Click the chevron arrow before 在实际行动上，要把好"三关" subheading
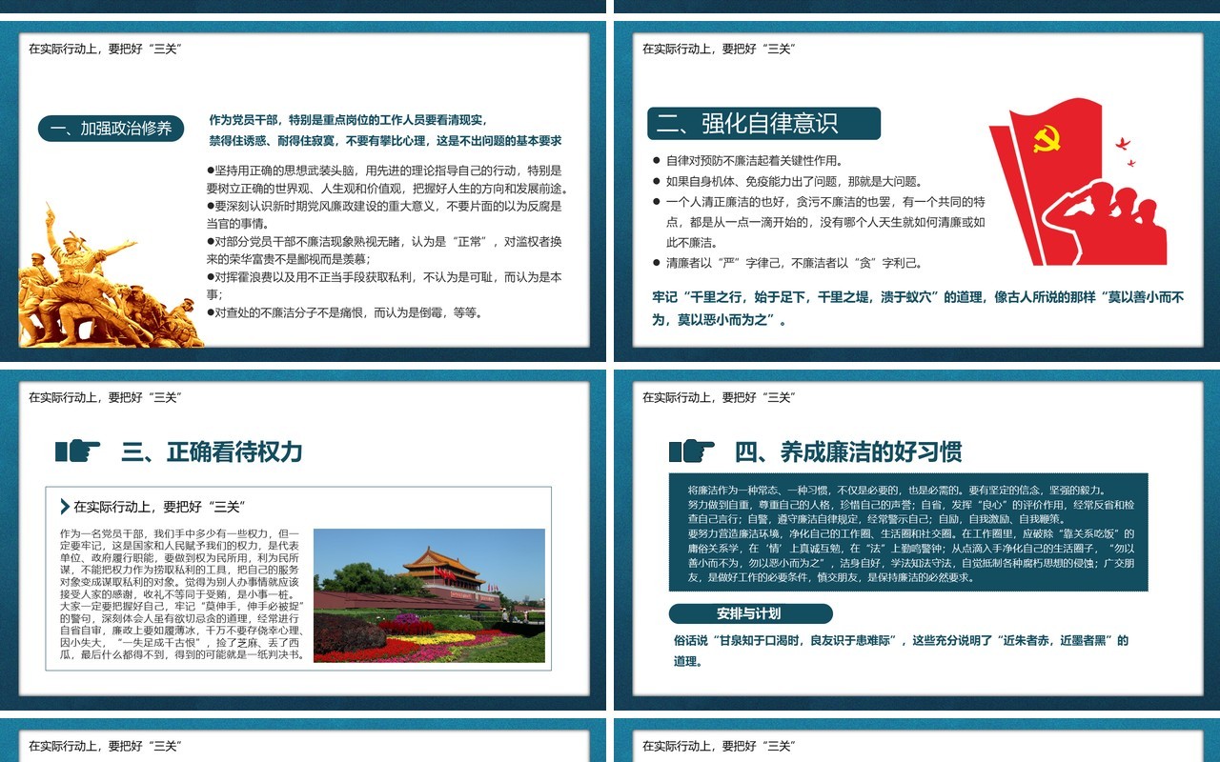1220x762 pixels. tap(64, 507)
